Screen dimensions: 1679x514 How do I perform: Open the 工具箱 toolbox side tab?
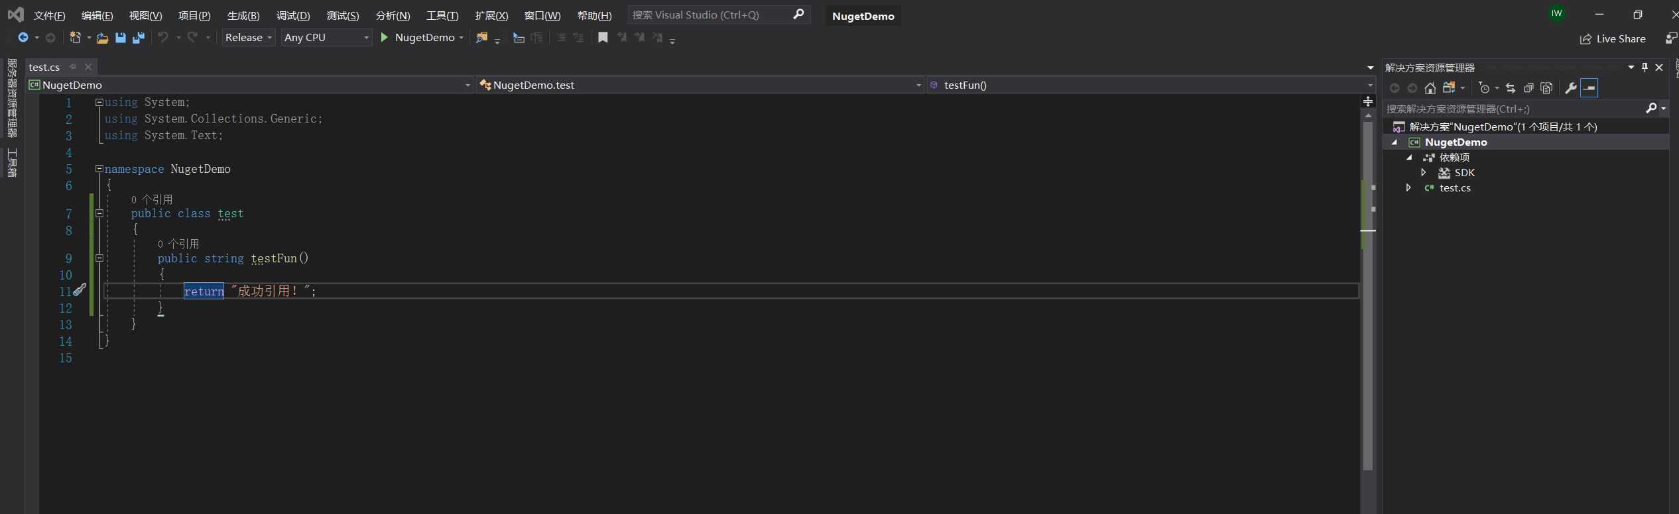pyautogui.click(x=12, y=162)
